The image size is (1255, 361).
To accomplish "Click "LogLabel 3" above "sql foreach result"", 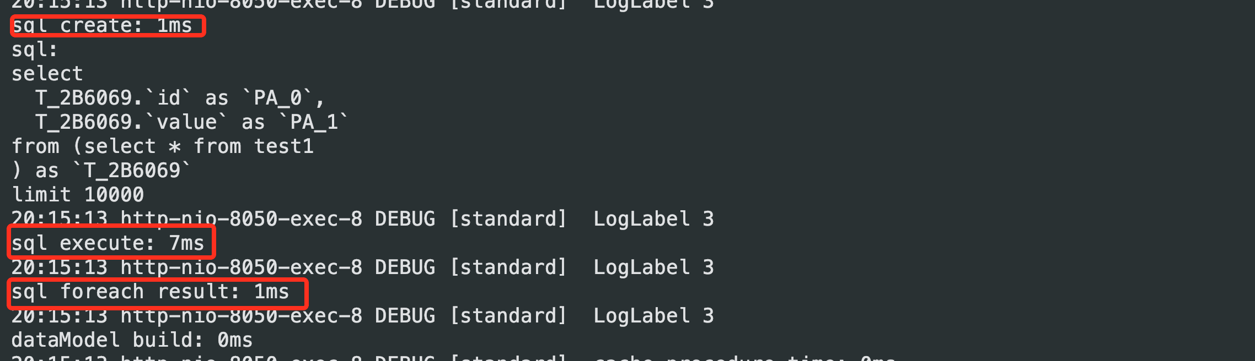I will click(x=653, y=267).
